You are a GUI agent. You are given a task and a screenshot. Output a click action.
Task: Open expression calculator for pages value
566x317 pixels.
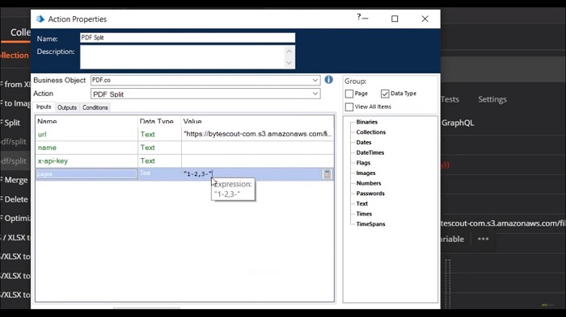pyautogui.click(x=327, y=174)
